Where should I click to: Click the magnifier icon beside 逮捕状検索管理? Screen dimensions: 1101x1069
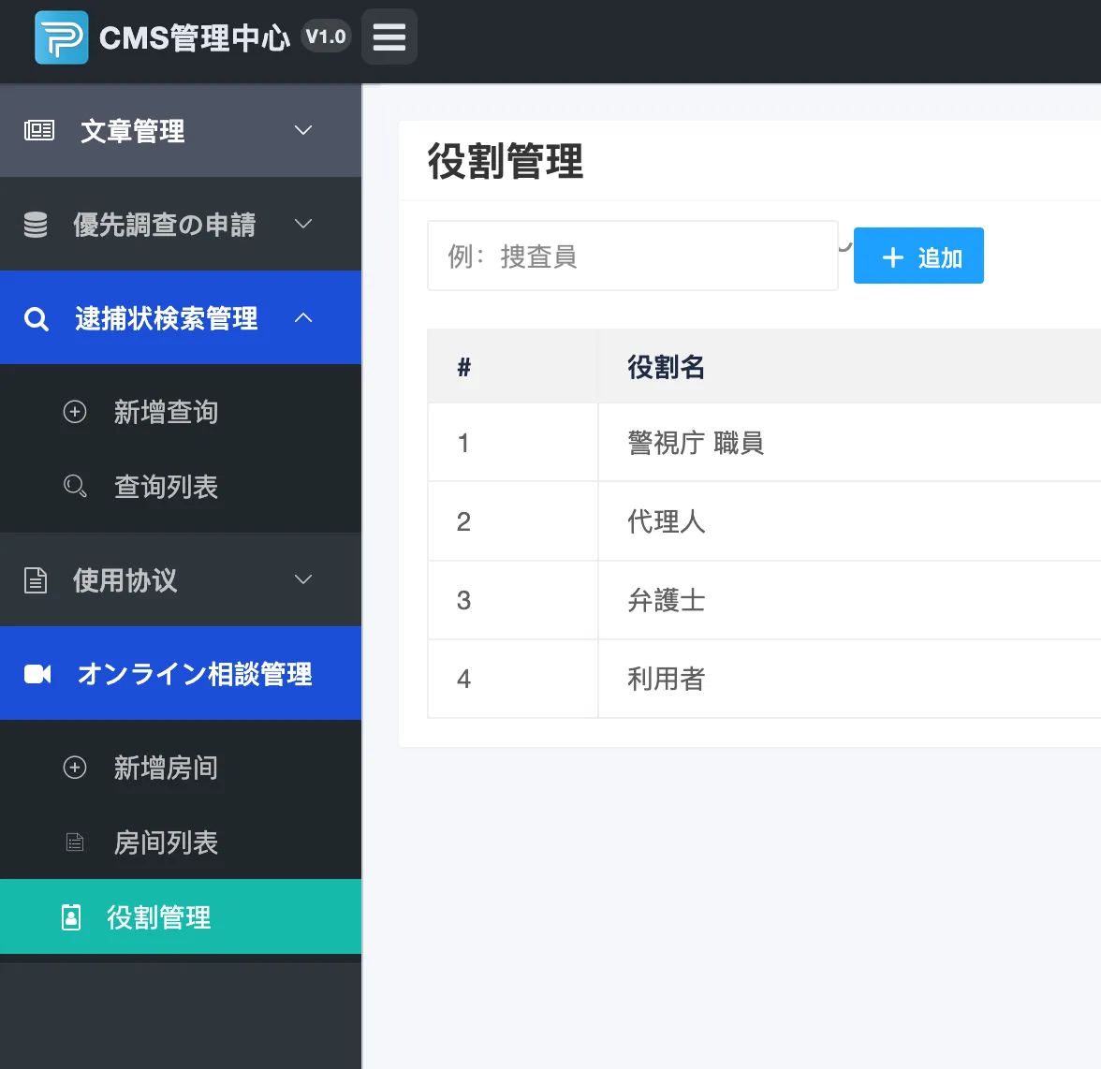[37, 318]
